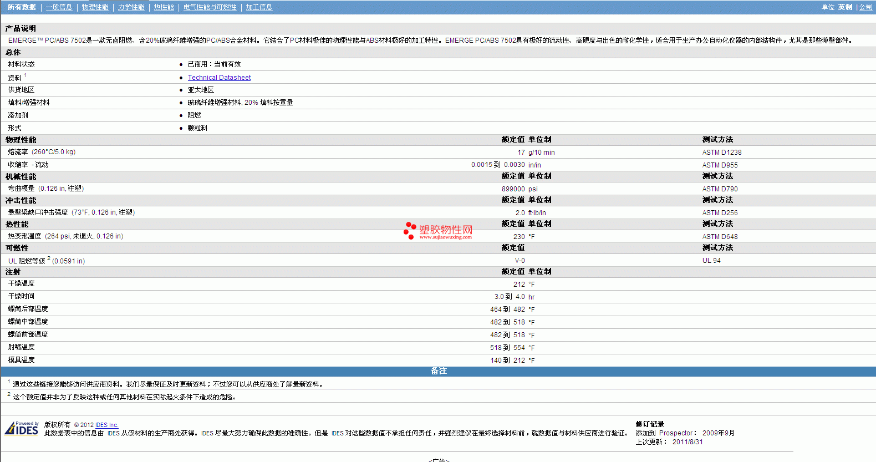This screenshot has height=462, width=876.
Task: Click the 材料状态 row label
Action: [21, 64]
